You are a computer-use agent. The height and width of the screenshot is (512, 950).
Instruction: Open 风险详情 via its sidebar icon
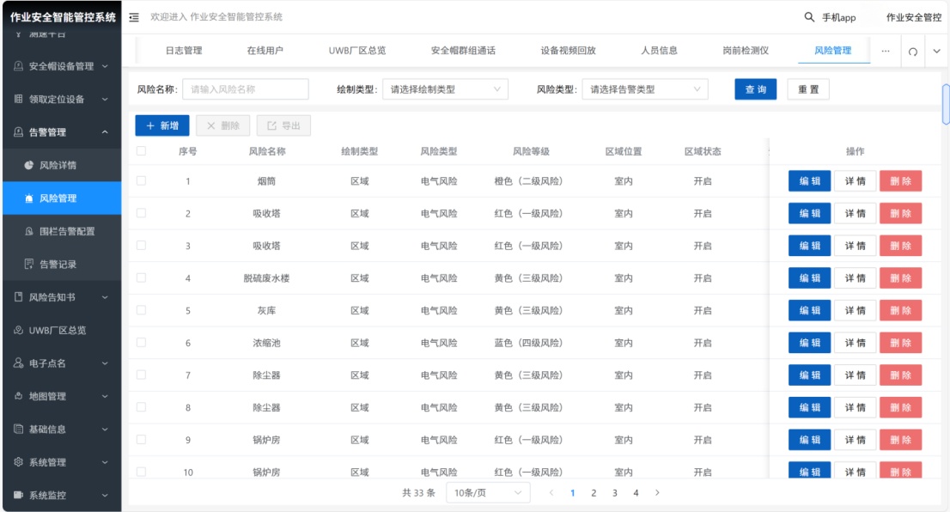point(28,165)
